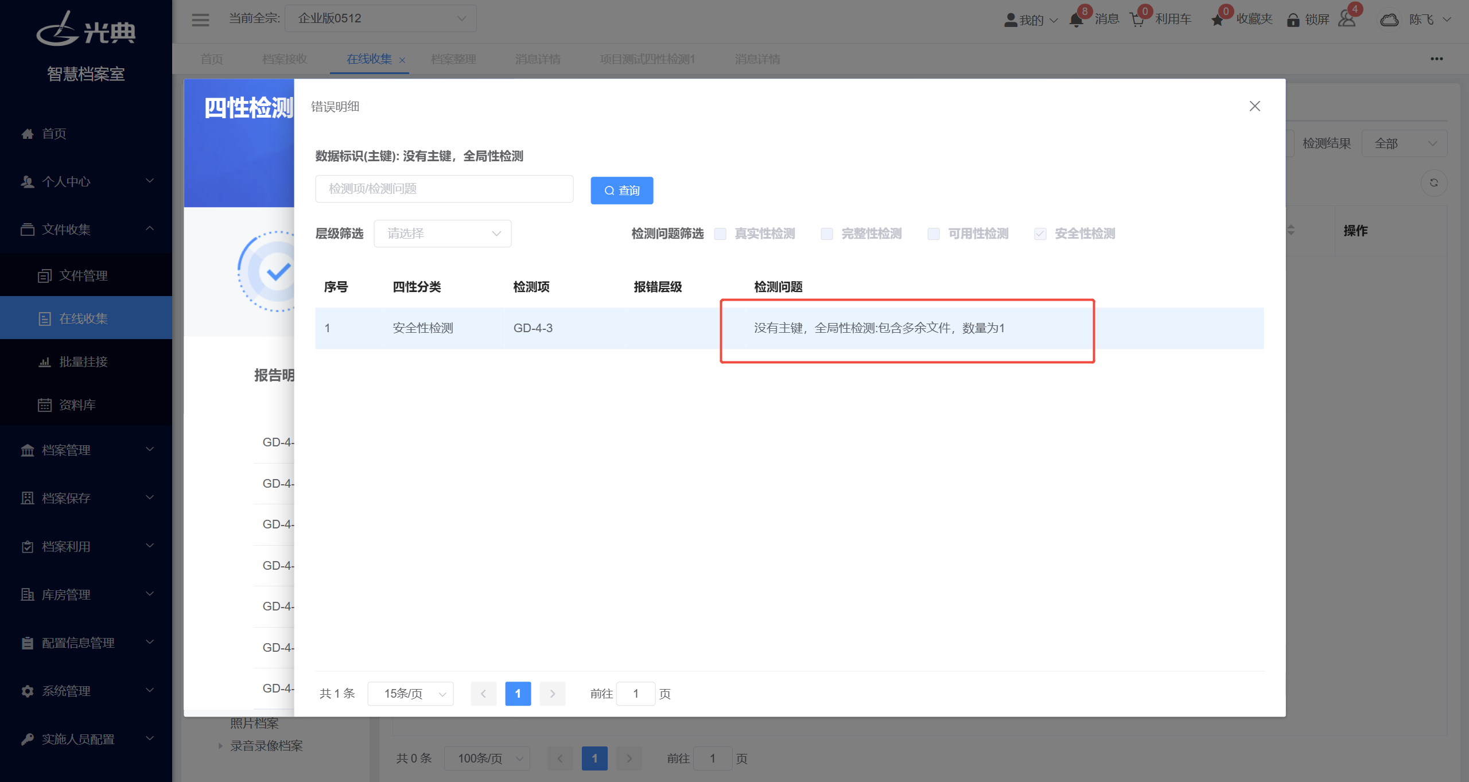Go to 首页 in the sidebar
Viewport: 1469px width, 782px height.
pos(86,133)
